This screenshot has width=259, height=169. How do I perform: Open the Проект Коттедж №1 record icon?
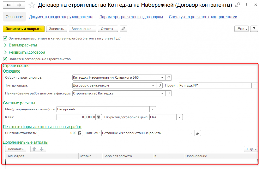[255, 86]
